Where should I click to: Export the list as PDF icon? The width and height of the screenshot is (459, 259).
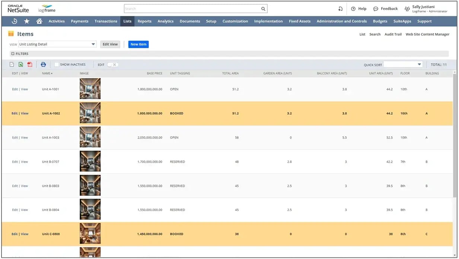pos(30,64)
